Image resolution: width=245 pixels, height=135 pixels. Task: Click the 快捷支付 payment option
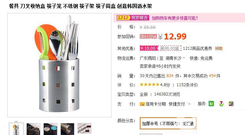coord(177,104)
